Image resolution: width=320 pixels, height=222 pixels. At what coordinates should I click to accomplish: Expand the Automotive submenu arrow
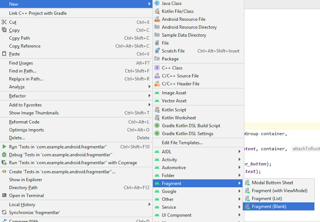(239, 168)
